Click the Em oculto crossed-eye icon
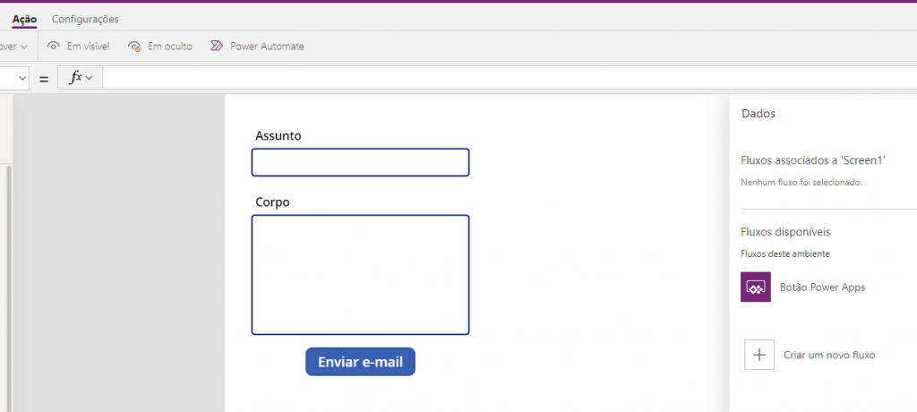Image resolution: width=917 pixels, height=412 pixels. (x=134, y=46)
